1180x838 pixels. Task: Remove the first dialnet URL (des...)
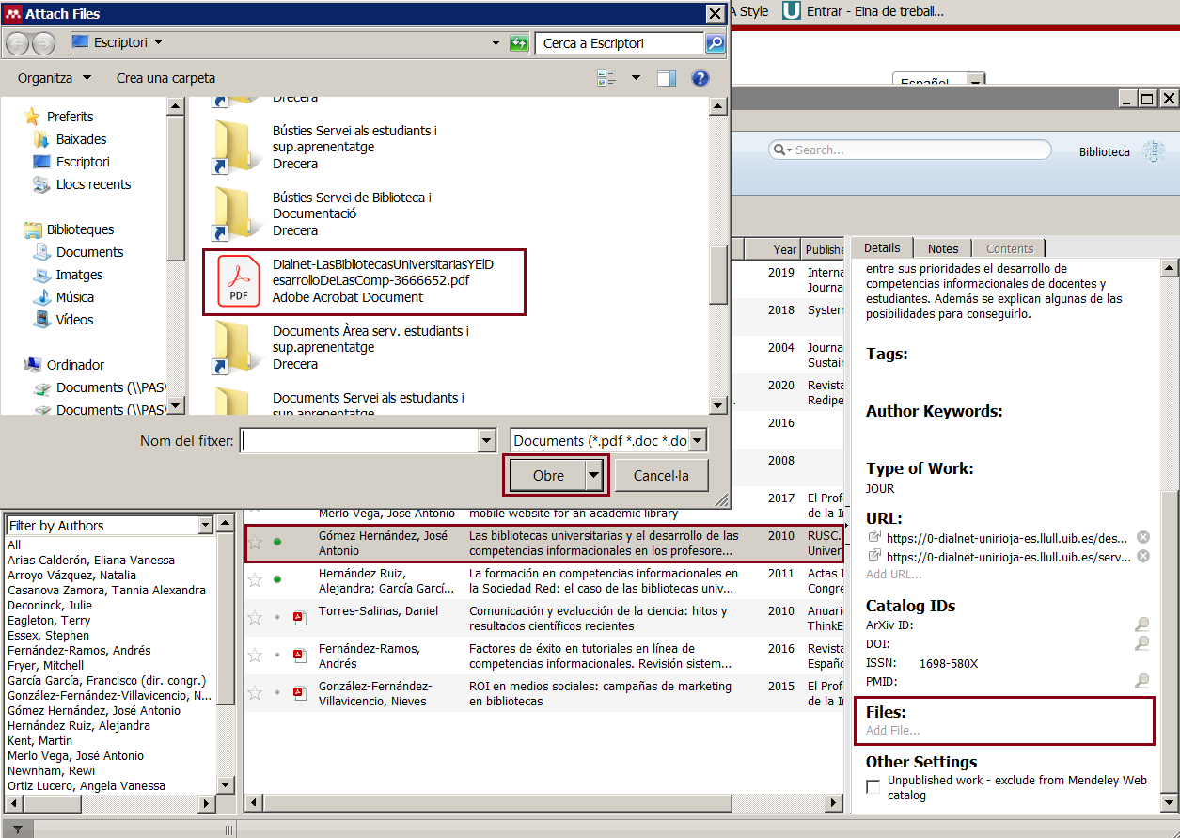pyautogui.click(x=1143, y=537)
